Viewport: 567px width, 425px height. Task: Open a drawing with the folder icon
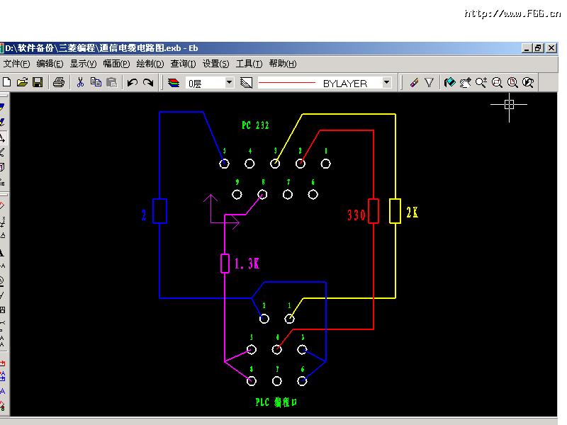coord(22,82)
